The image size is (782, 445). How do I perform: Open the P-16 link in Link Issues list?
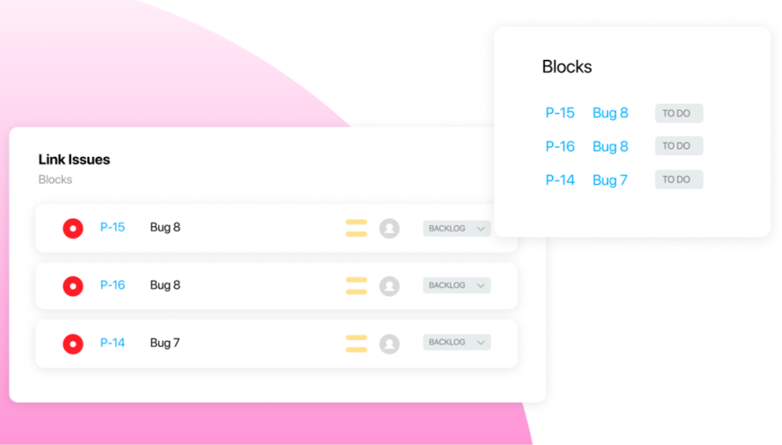[x=112, y=285]
